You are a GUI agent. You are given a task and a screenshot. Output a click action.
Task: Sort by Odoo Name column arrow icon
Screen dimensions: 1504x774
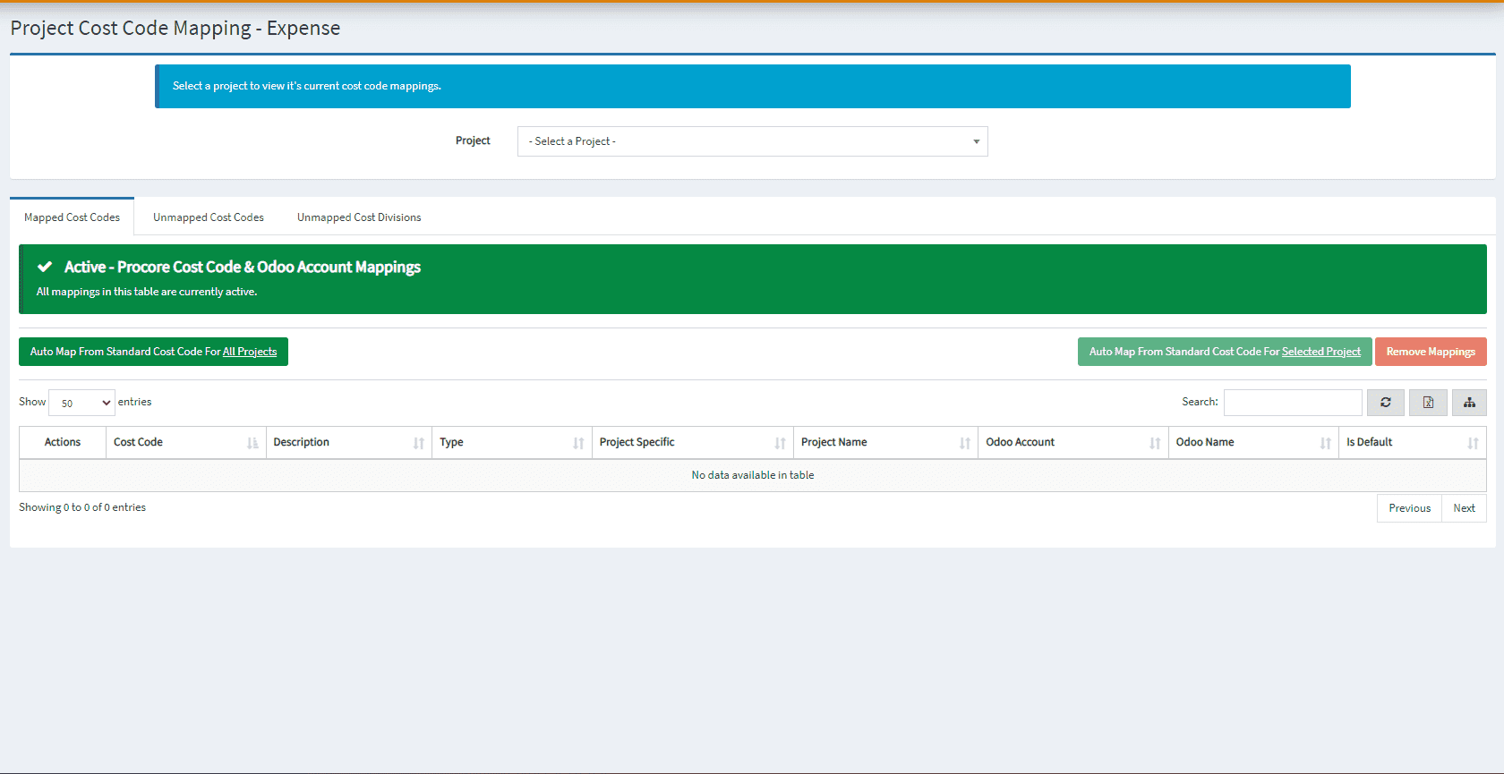coord(1325,443)
